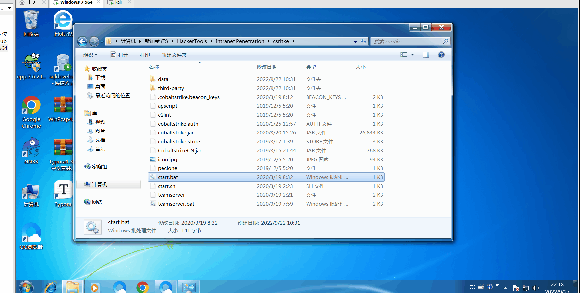Select the cobaltstrike.store file

266,141
